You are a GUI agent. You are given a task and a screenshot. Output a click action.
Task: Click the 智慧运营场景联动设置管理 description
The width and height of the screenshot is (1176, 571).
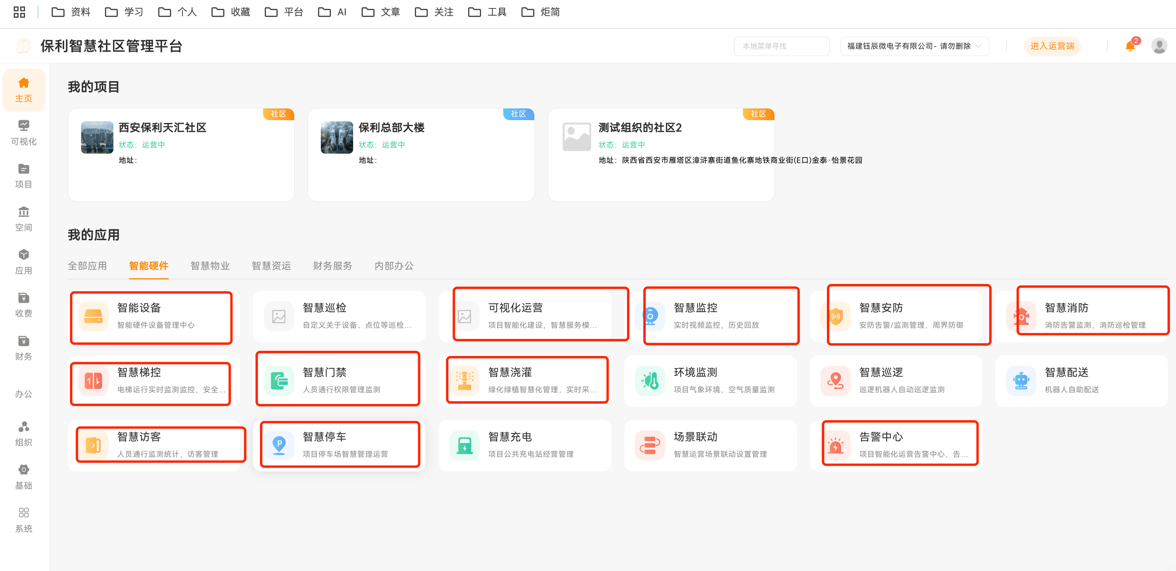[x=720, y=454]
